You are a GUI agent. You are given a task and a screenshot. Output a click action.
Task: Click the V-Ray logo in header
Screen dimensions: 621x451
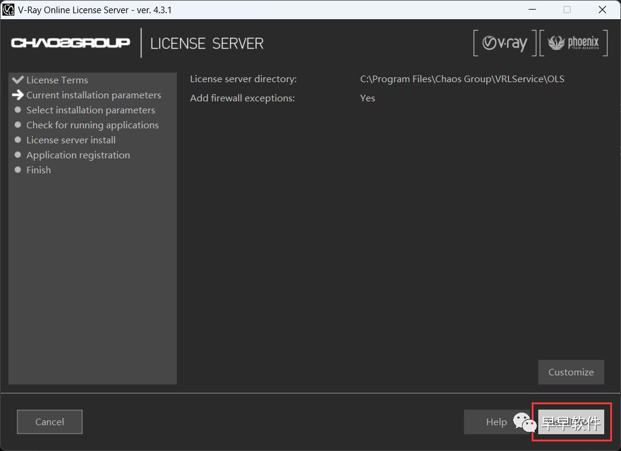(505, 43)
